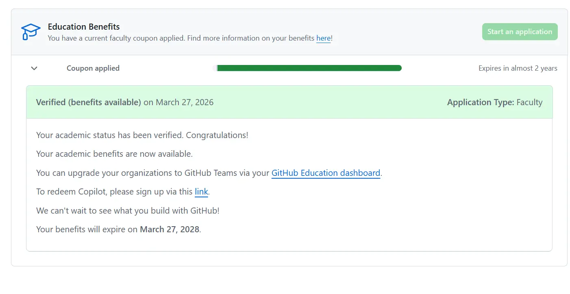
Task: Click 'Your academic status has been verified' message
Action: (142, 135)
